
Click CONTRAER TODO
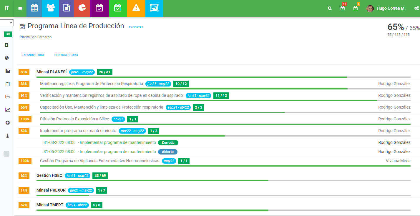pos(66,55)
